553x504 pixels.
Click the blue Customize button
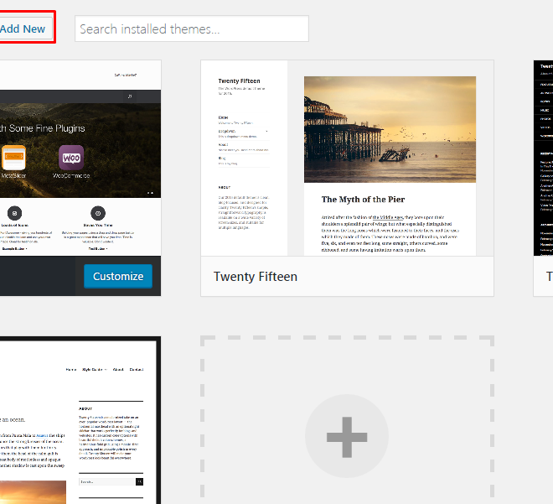point(118,276)
